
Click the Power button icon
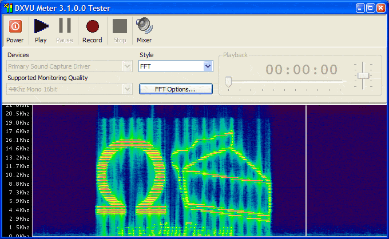click(15, 26)
